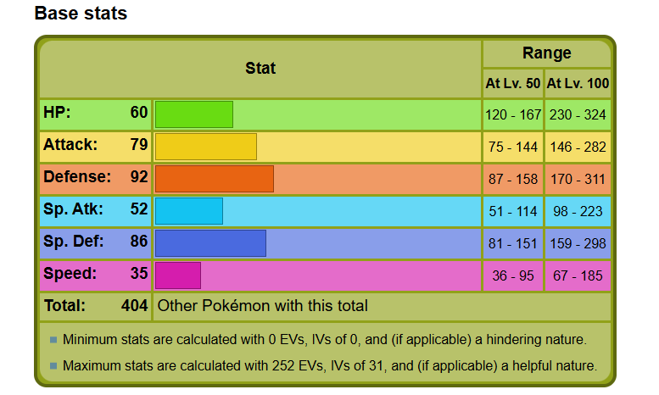The image size is (659, 395).
Task: Click the Speed stat label
Action: click(70, 274)
